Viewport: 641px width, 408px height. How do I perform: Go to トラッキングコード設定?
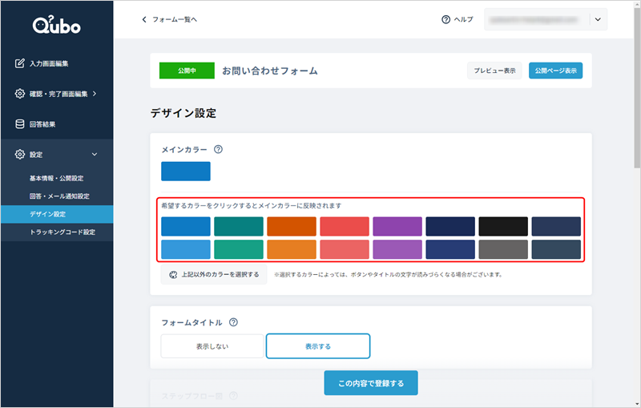[x=62, y=232]
